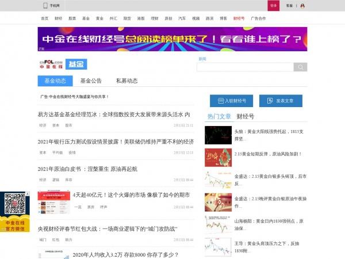Open hot article 金盛达：2.15黄金白银多头铸顶
This screenshot has width=345, height=259.
270,180
